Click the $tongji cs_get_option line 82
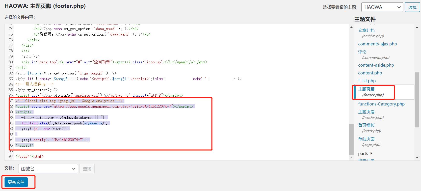Viewport: 421px width, 191px height. pos(66,73)
